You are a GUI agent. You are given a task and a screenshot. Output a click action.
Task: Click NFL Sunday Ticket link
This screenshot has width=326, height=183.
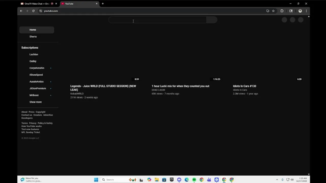(x=31, y=132)
